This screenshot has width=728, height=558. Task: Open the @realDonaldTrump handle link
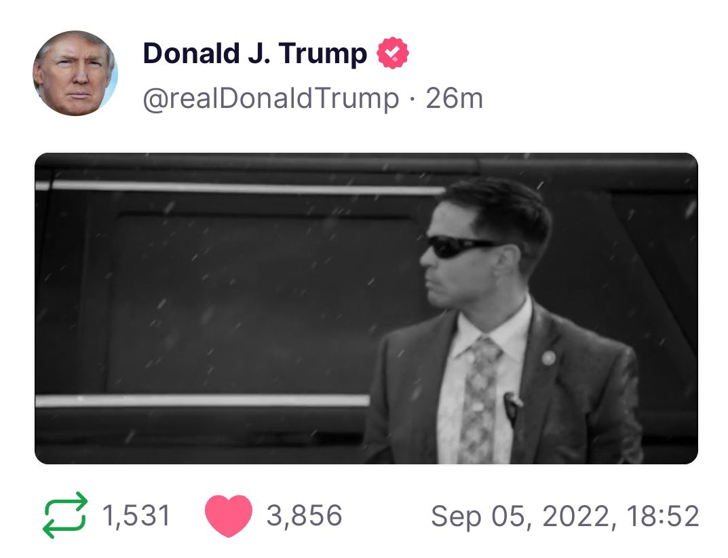[271, 99]
